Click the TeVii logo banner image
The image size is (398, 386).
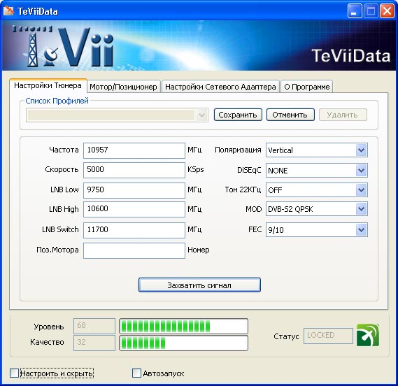(199, 45)
